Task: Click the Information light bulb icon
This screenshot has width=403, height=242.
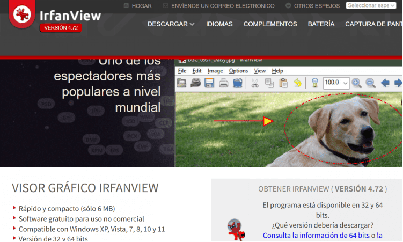Action: (315, 83)
